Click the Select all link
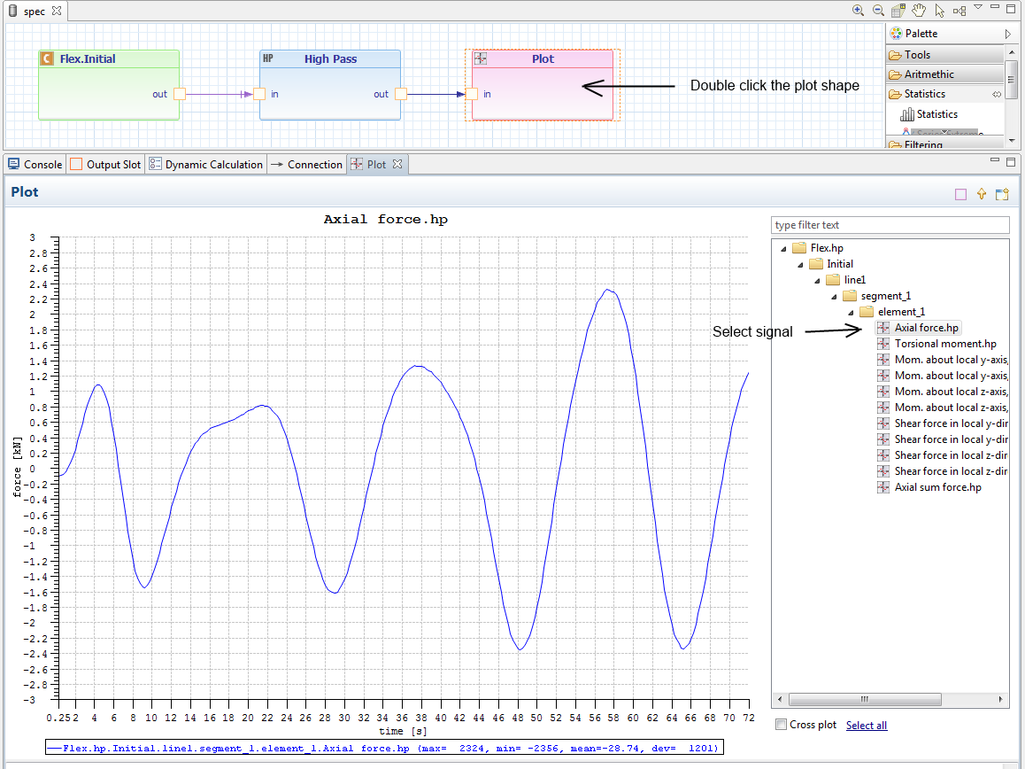 pyautogui.click(x=866, y=726)
